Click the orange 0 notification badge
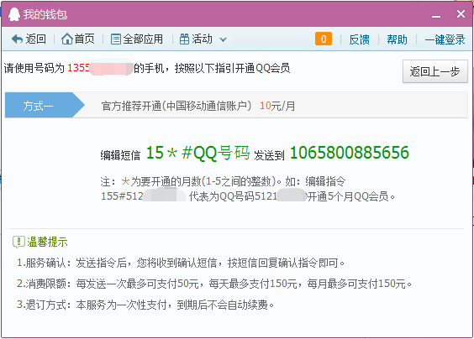474x339 pixels. coord(324,39)
